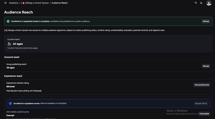Screen dimensions: 215x119
Task: Click 'Refund available on 9/26/2026.' text
Action: coord(54,103)
